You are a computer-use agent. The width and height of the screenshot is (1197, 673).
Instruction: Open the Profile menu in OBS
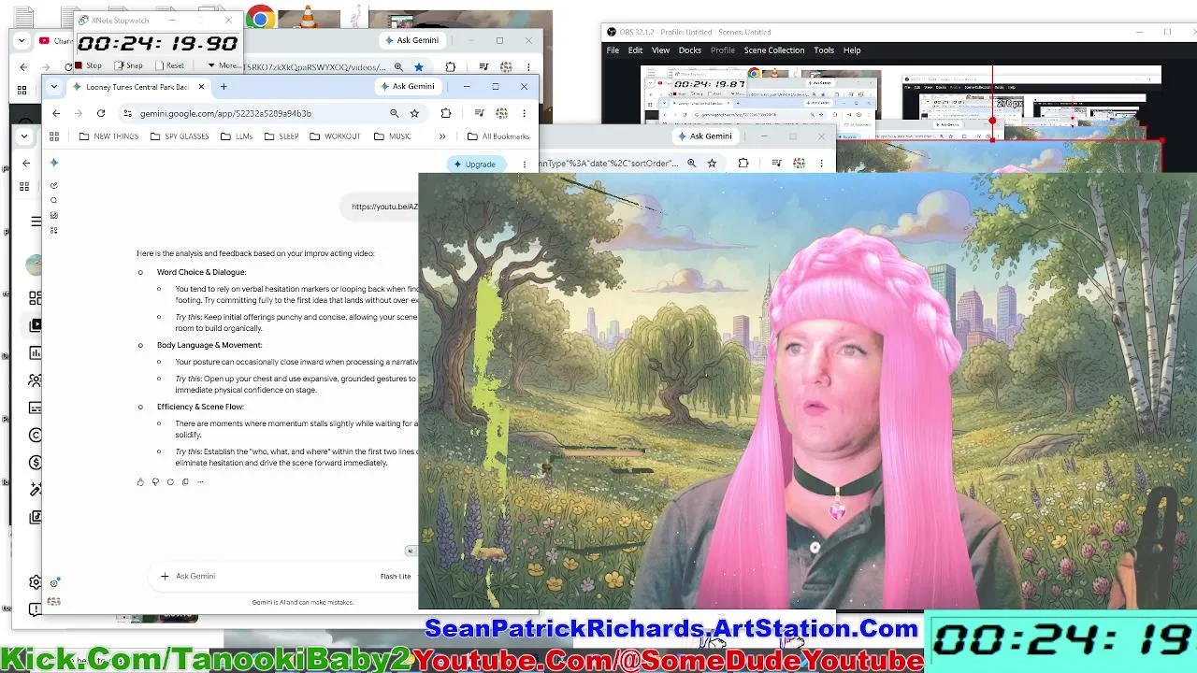(723, 50)
